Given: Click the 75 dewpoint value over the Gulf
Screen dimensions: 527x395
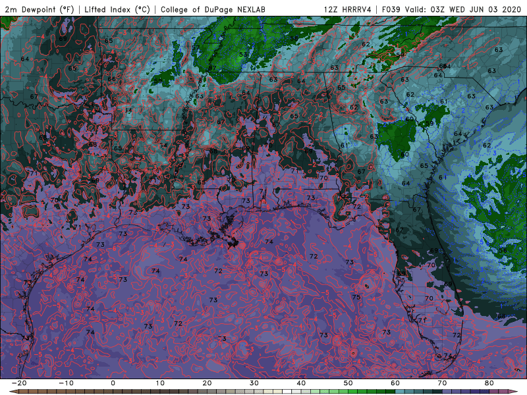Looking at the screenshot, I should tap(356, 297).
